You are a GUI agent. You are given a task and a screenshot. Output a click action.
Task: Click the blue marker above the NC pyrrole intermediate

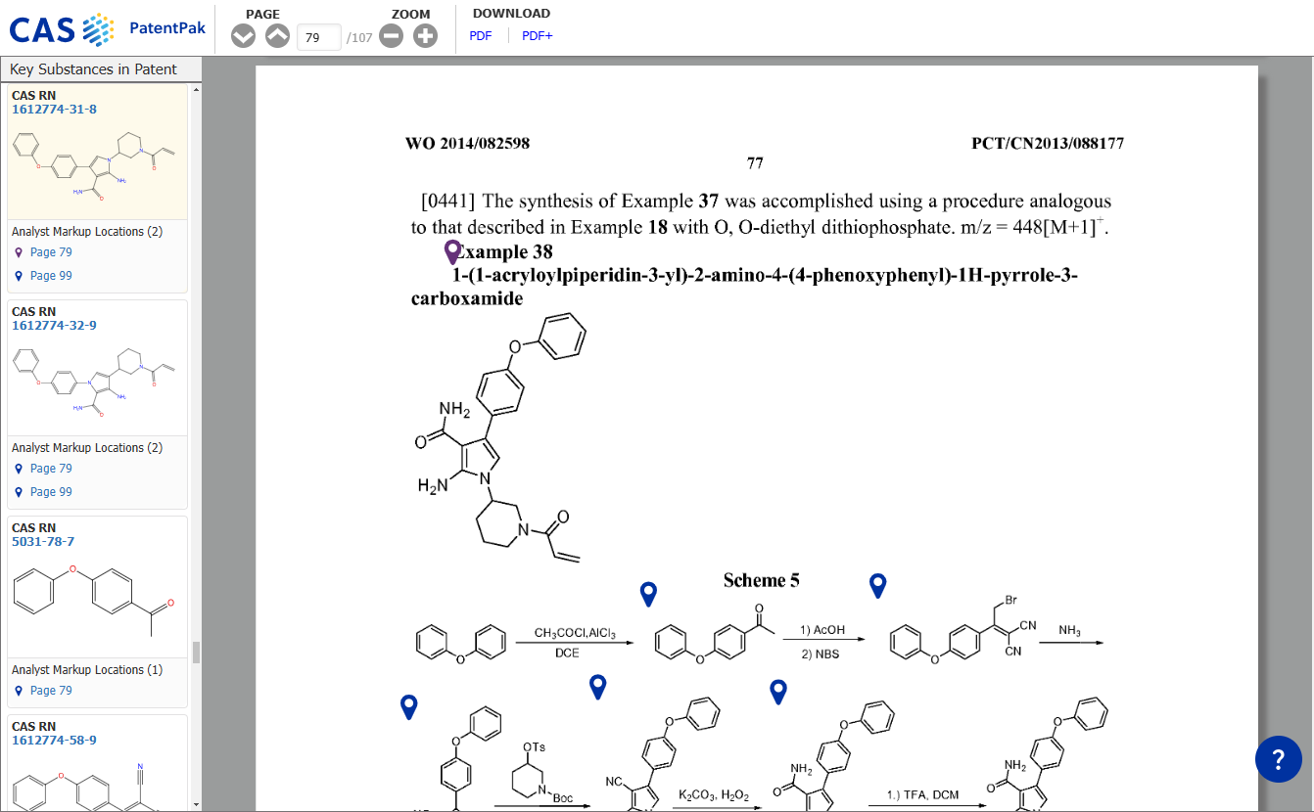598,687
